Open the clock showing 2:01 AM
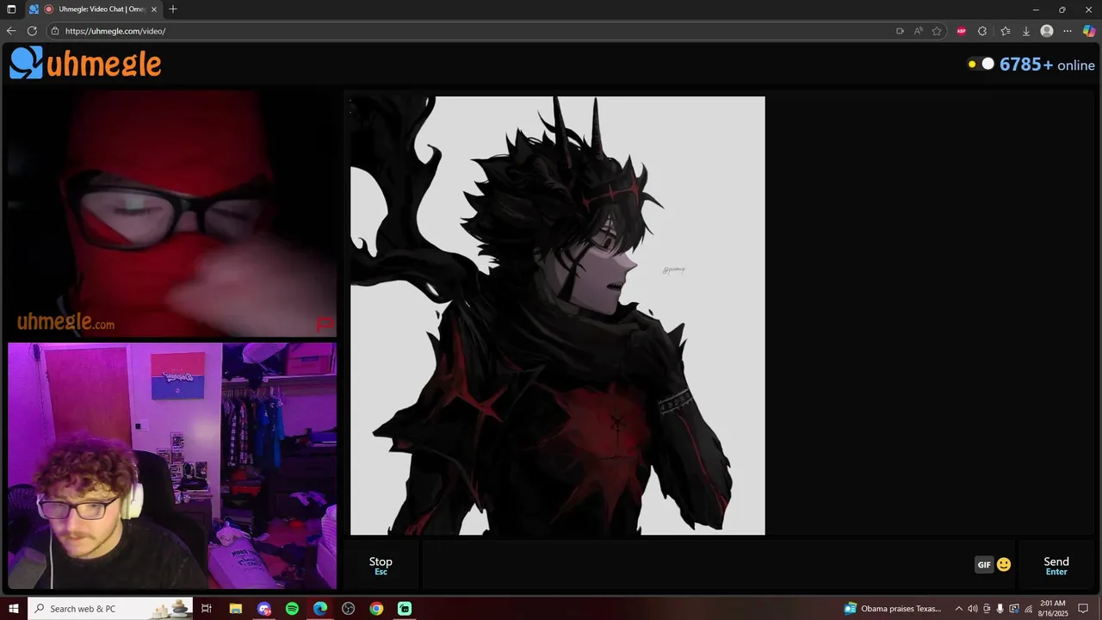1102x620 pixels. pos(1053,609)
